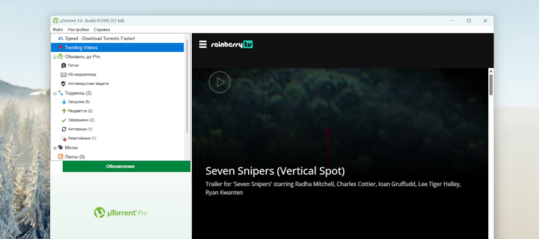
Task: Click the green Обновление button
Action: click(126, 166)
